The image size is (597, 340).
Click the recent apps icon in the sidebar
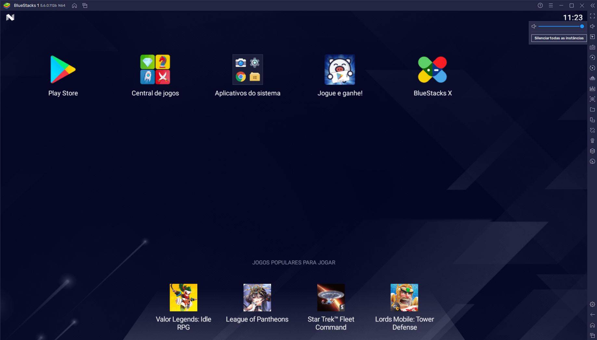[592, 335]
